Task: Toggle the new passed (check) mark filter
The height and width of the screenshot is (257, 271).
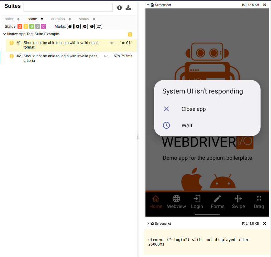Action: [85, 27]
